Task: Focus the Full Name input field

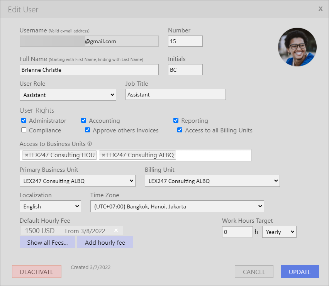Action: pyautogui.click(x=89, y=69)
